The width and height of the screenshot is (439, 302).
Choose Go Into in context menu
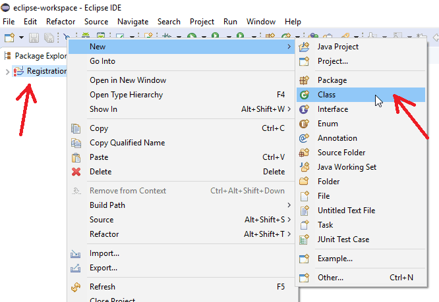point(181,61)
